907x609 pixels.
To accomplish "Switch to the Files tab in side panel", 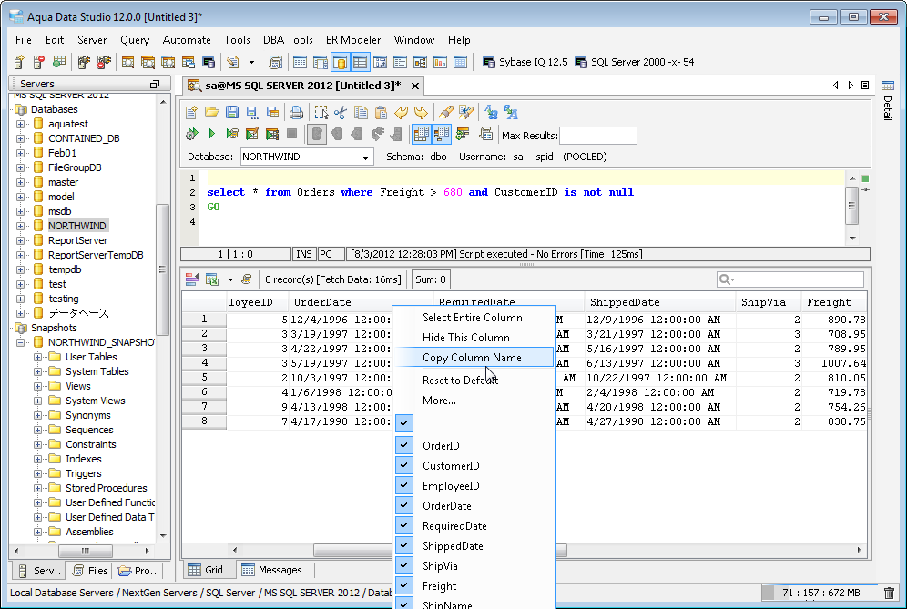I will click(x=90, y=571).
